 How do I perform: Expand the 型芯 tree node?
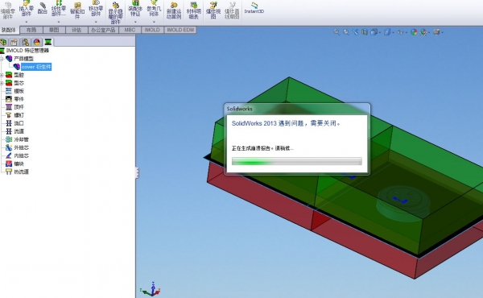click(x=2, y=83)
